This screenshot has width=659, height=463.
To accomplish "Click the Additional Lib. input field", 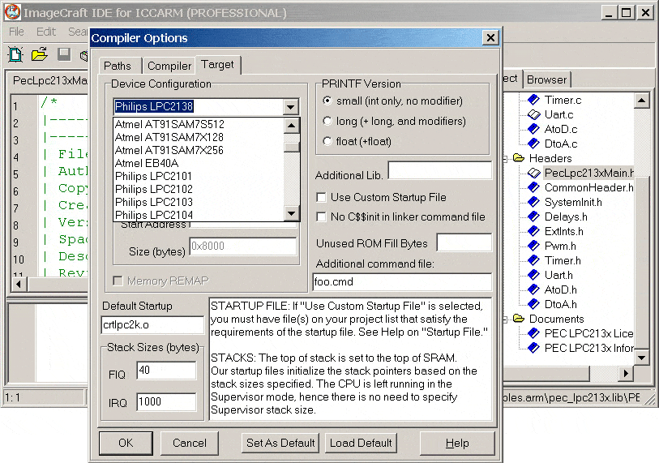I will [439, 171].
